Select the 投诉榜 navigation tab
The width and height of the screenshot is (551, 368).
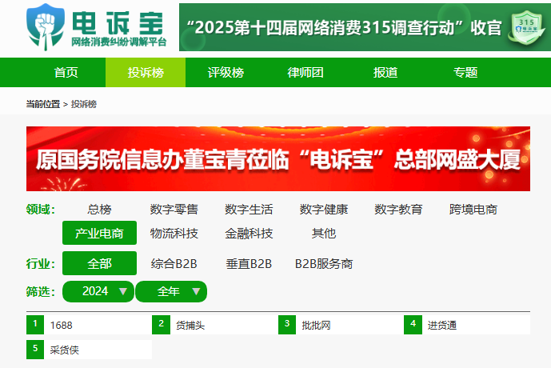click(146, 73)
